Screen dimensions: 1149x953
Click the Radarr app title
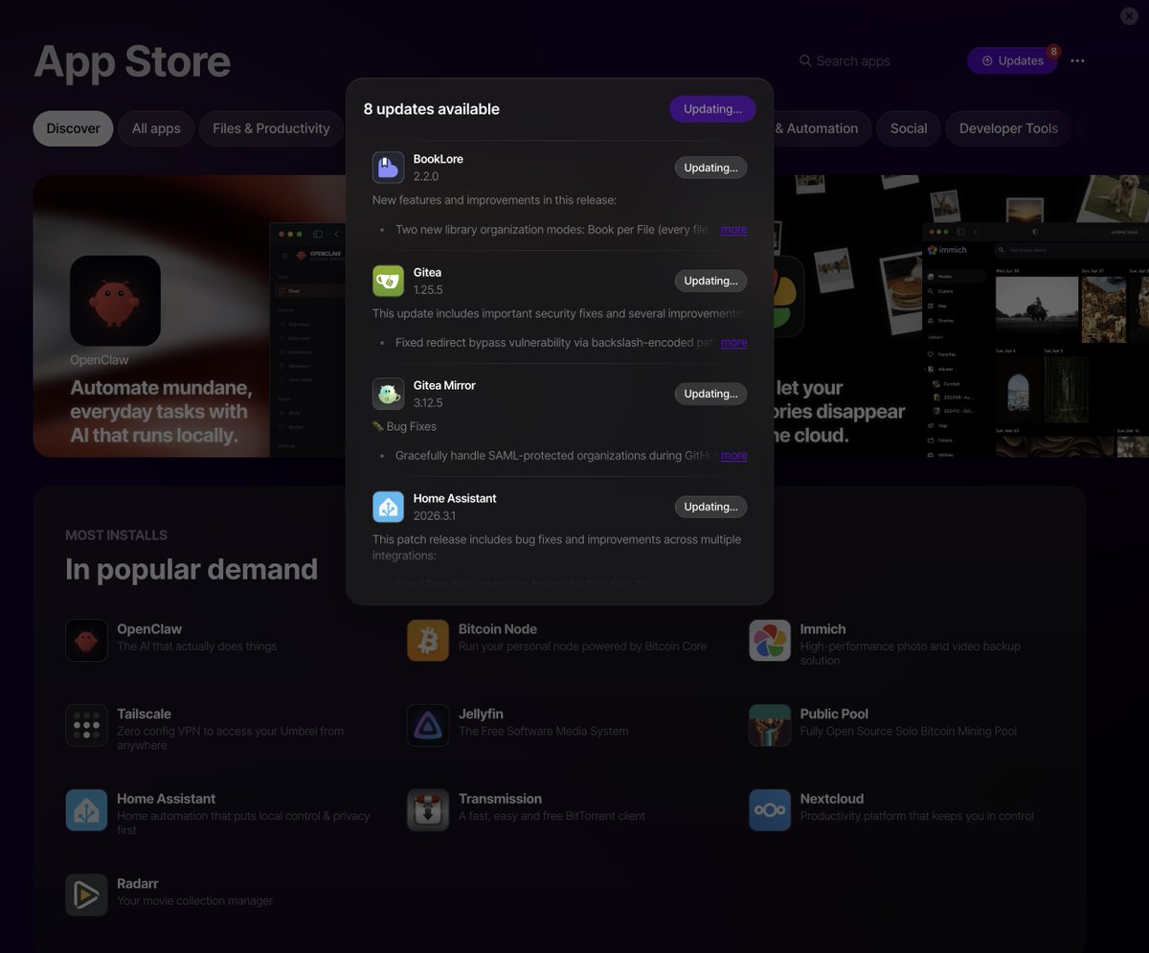[138, 883]
